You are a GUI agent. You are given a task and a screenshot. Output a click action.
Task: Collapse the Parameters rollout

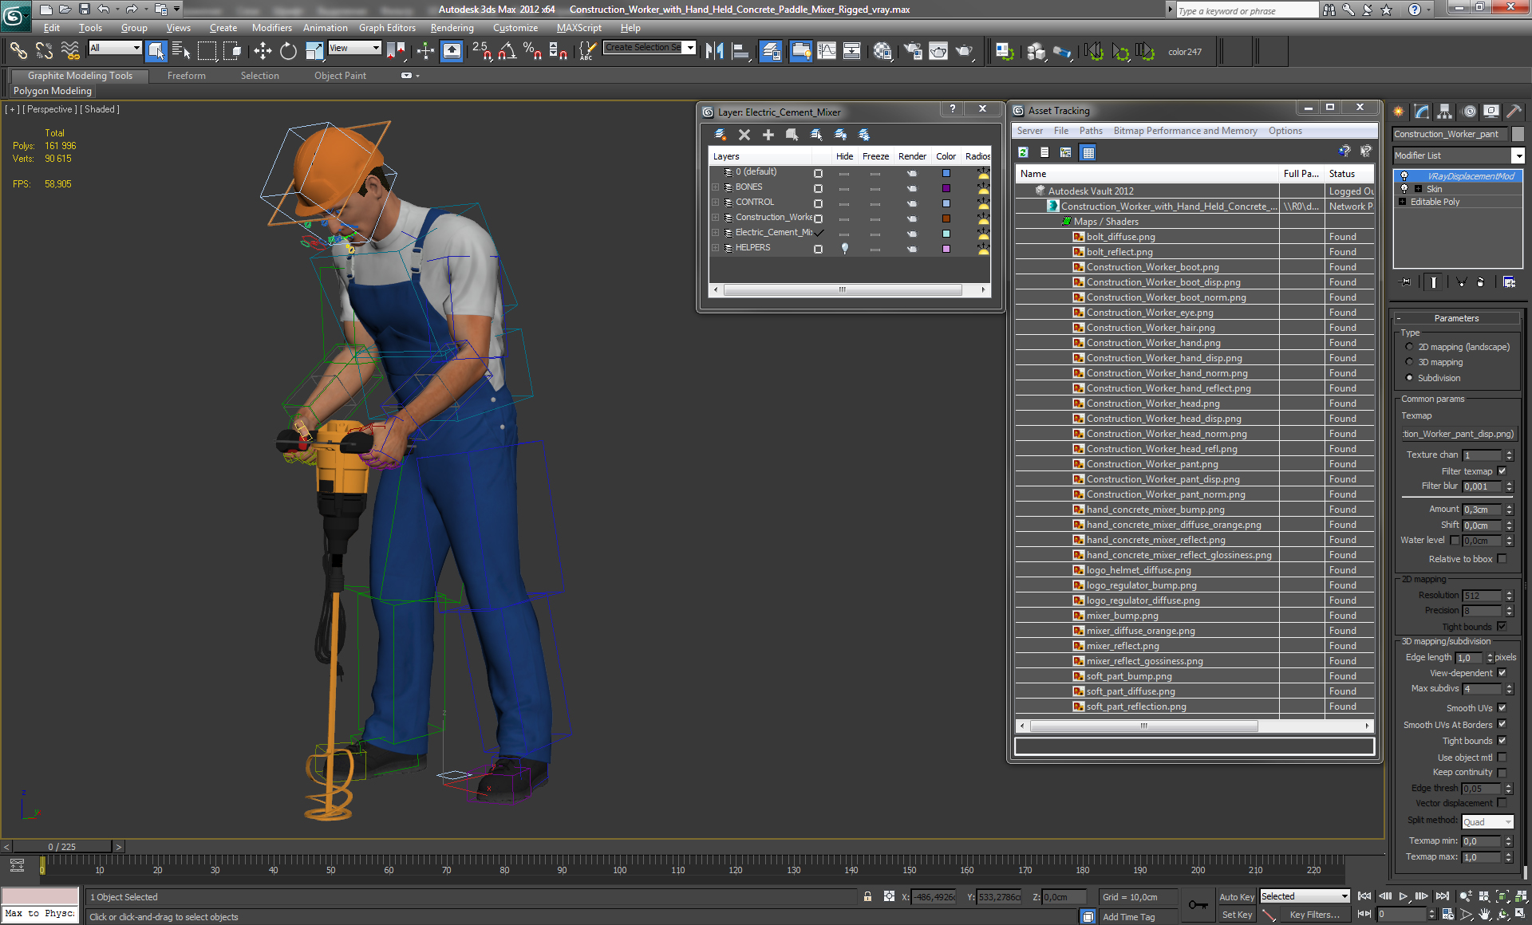click(1456, 318)
